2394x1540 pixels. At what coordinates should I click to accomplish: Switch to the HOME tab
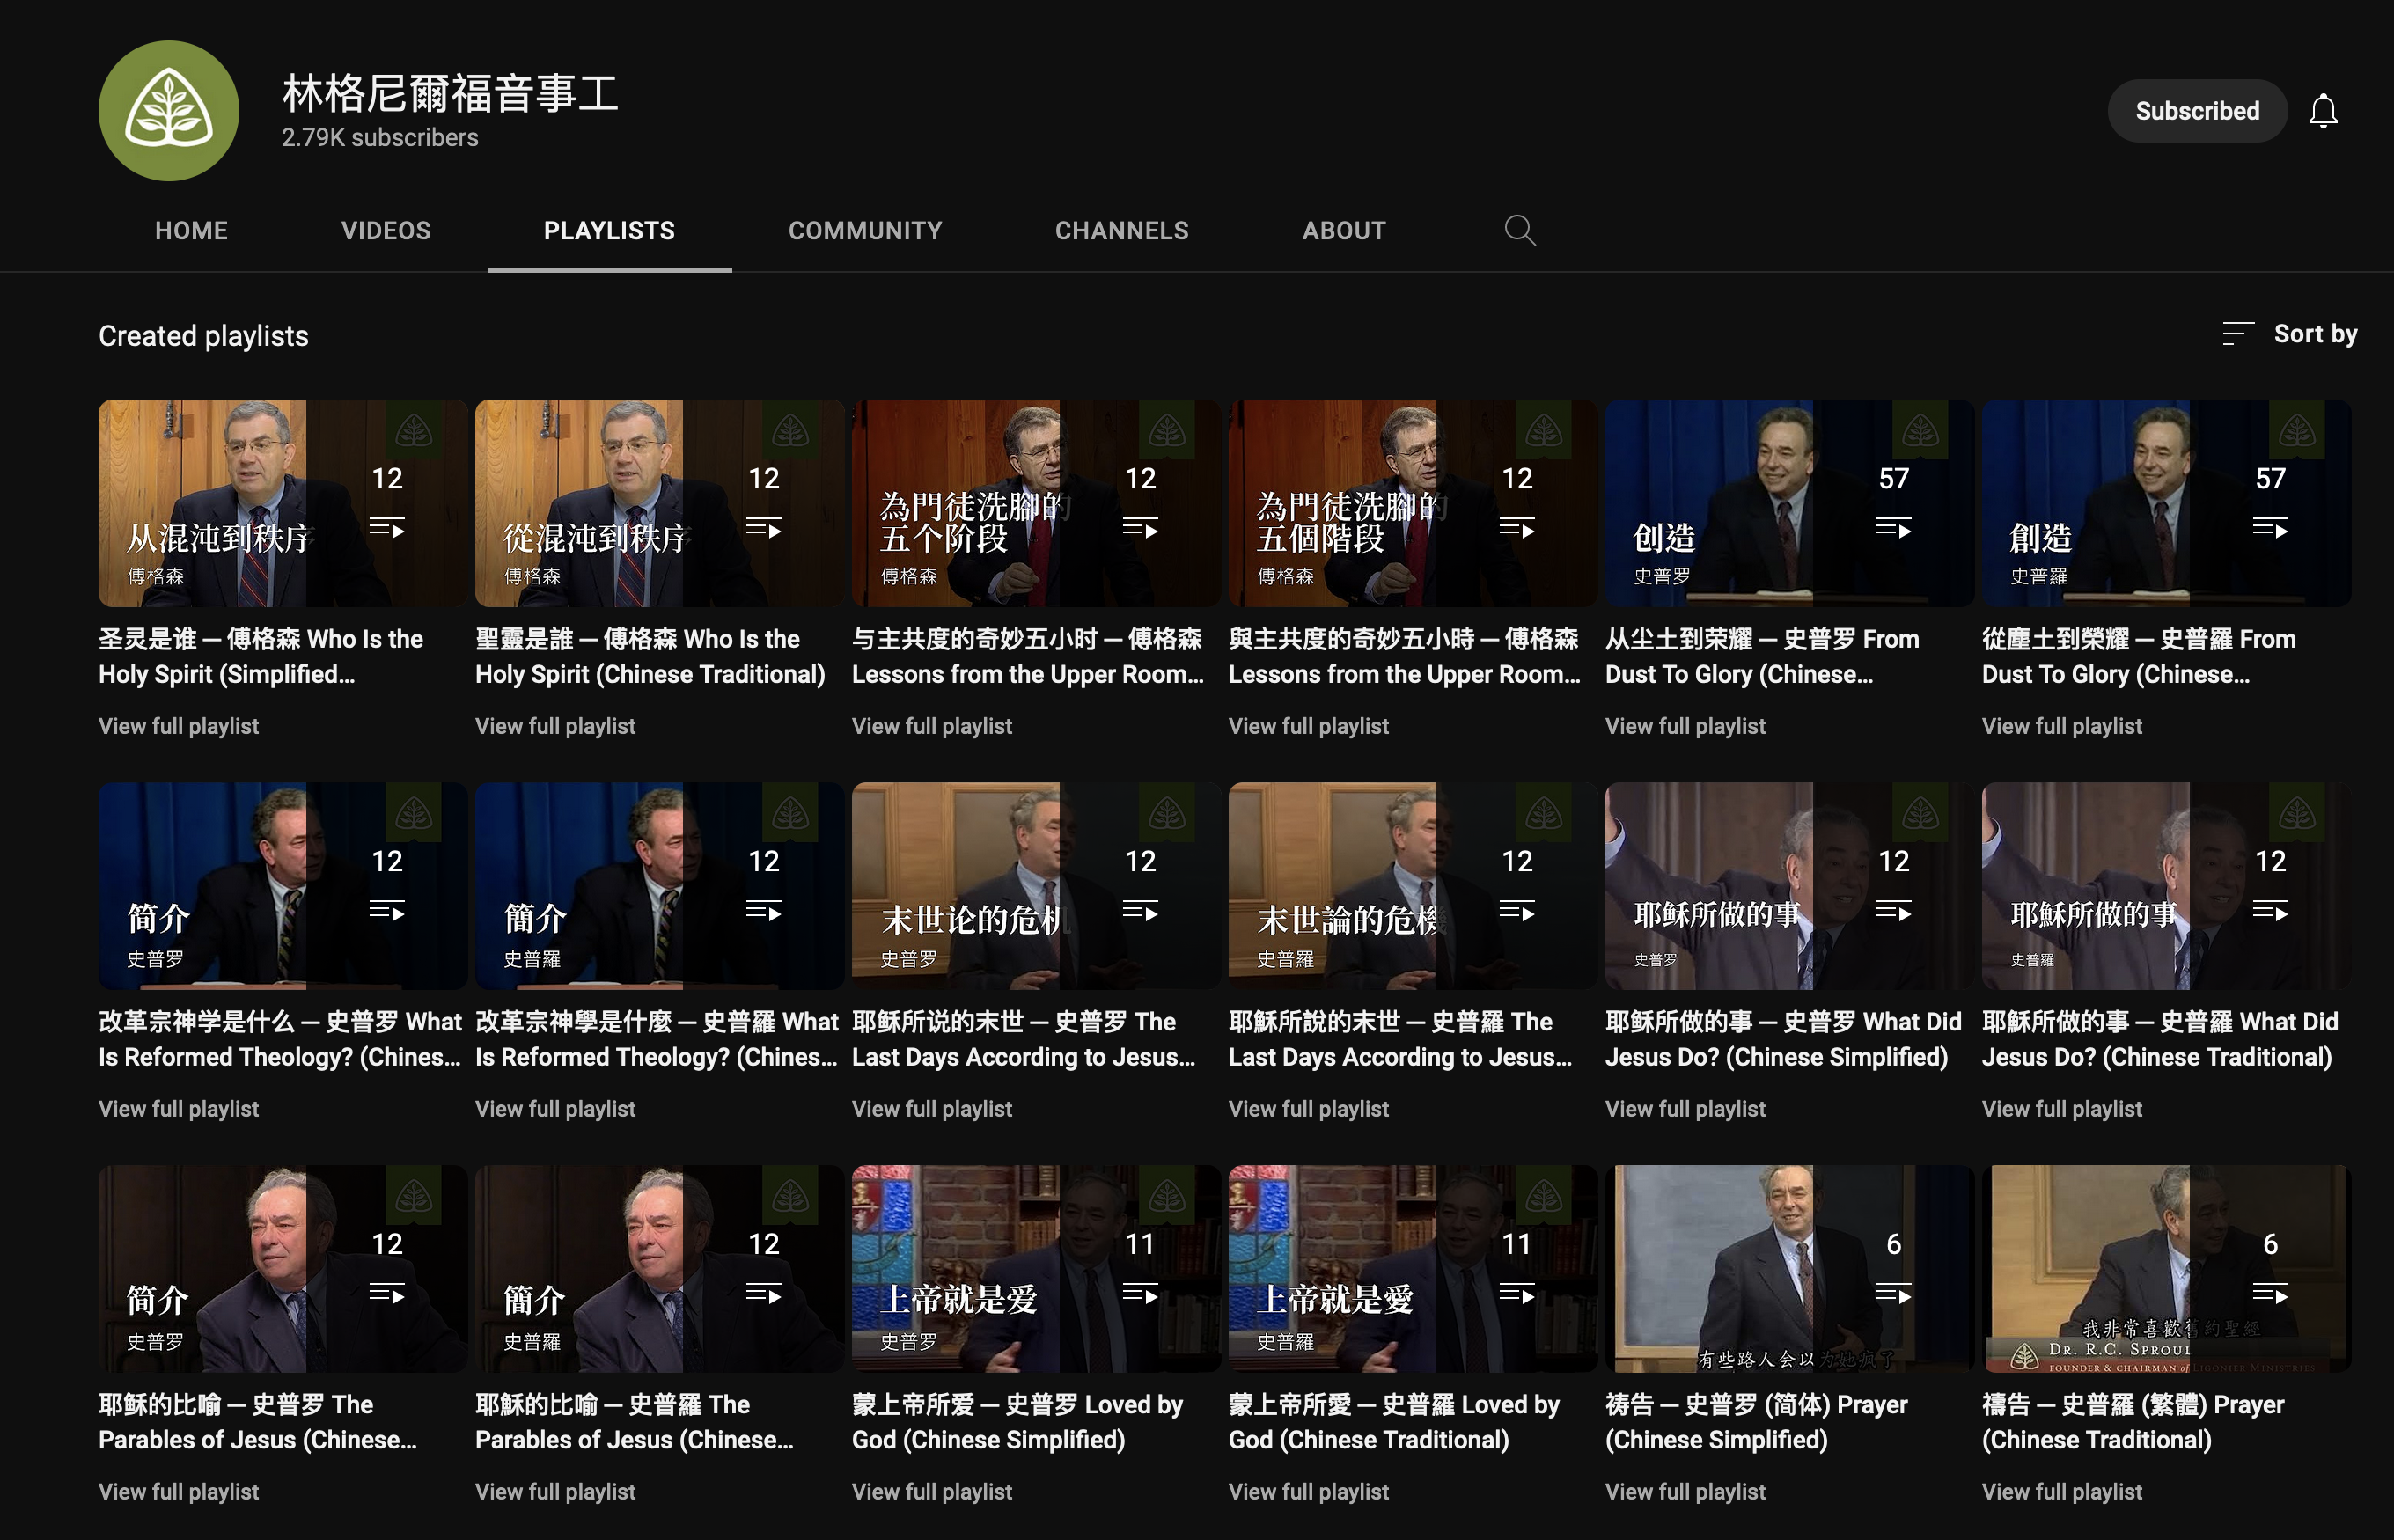point(191,231)
